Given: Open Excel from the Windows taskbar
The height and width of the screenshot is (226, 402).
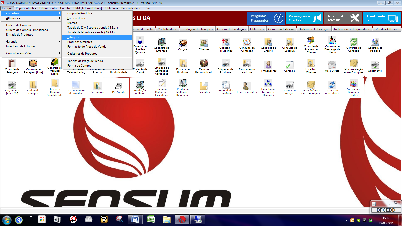Looking at the screenshot, I should [x=151, y=220].
